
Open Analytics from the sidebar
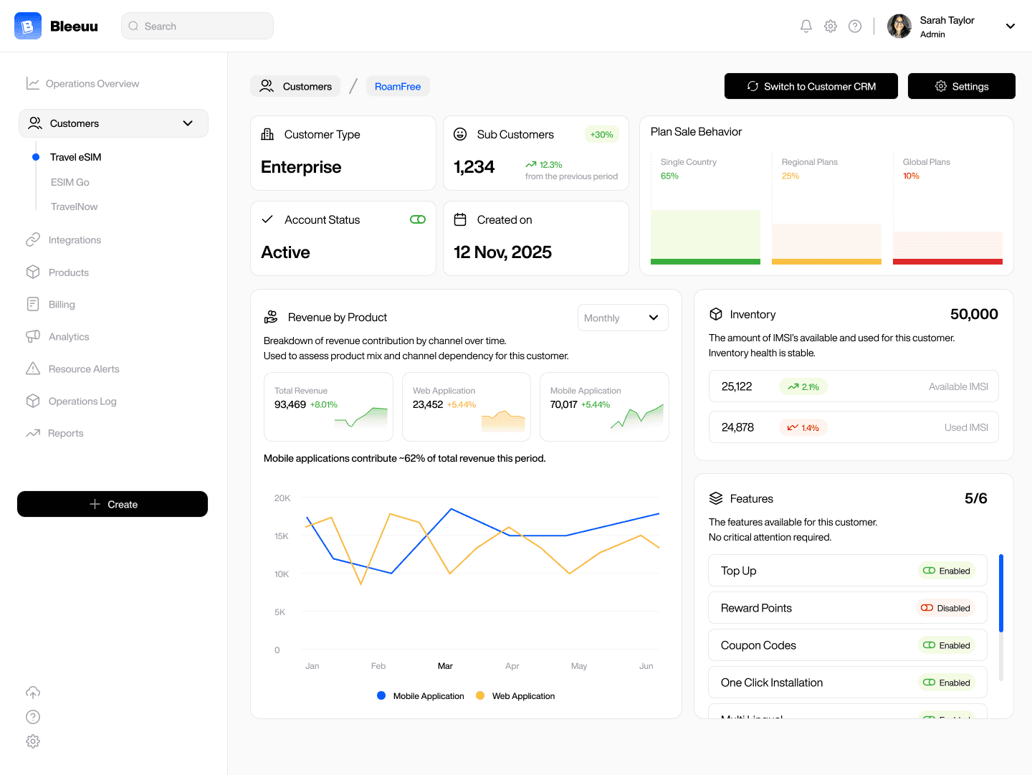pos(57,337)
